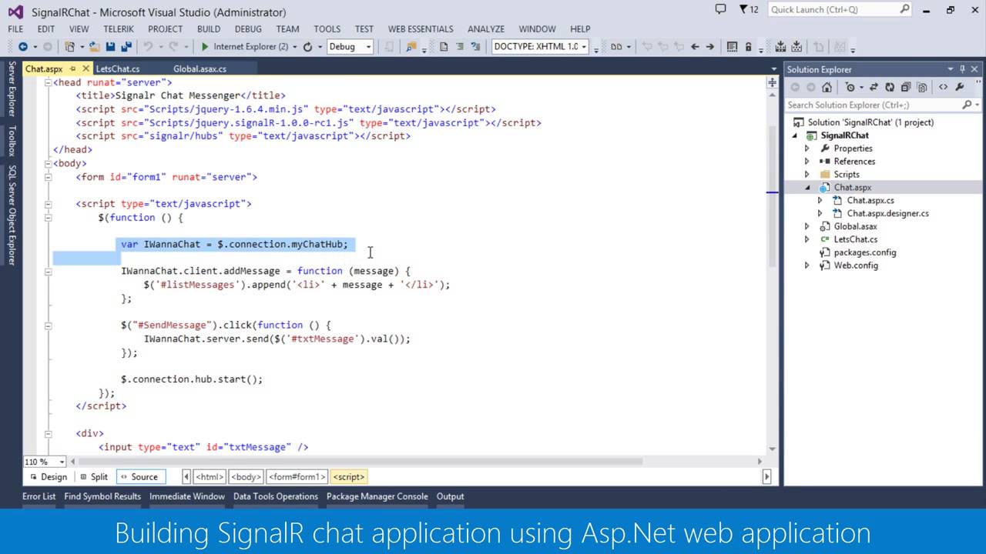The height and width of the screenshot is (554, 986).
Task: Open the TELERIK menu
Action: coord(118,29)
